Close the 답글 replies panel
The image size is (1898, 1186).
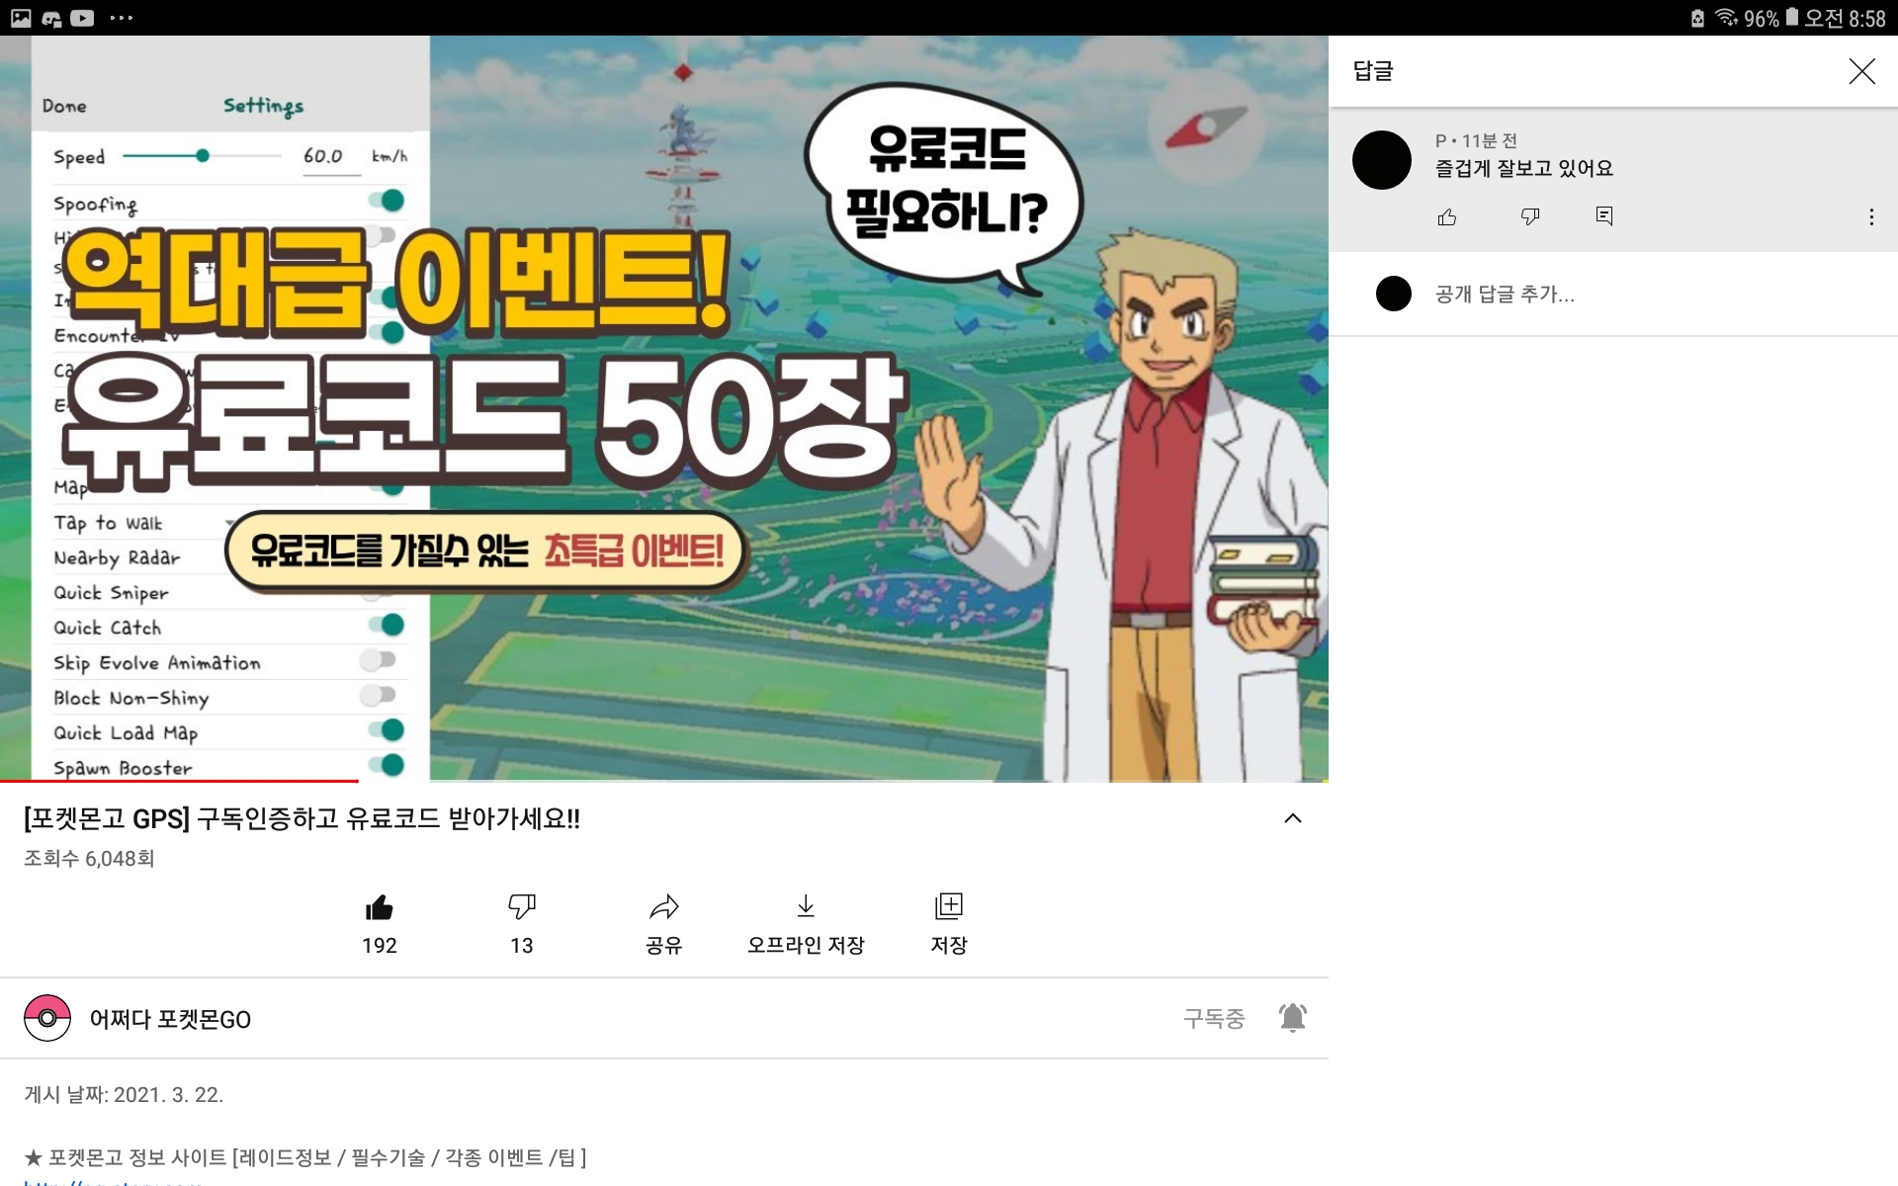[x=1862, y=71]
